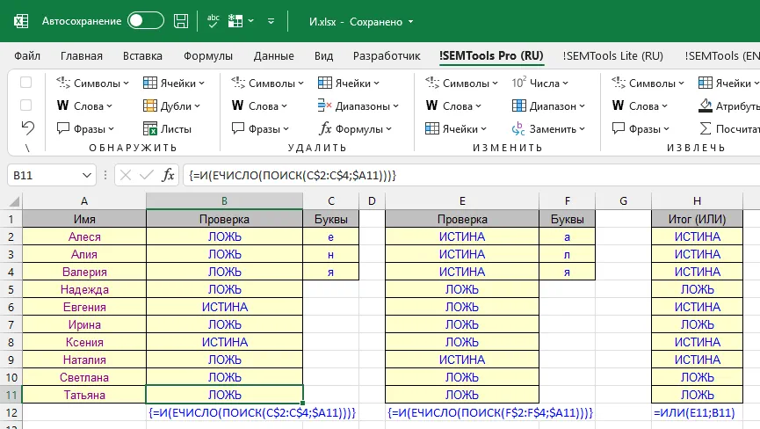Click the Insert Function fx button
Screen dimensions: 760x429
pyautogui.click(x=169, y=175)
